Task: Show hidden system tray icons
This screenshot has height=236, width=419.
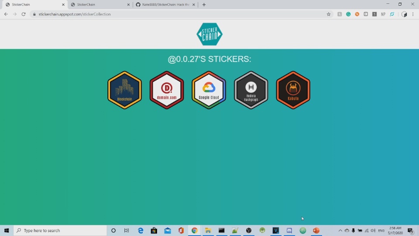Action: pyautogui.click(x=340, y=230)
